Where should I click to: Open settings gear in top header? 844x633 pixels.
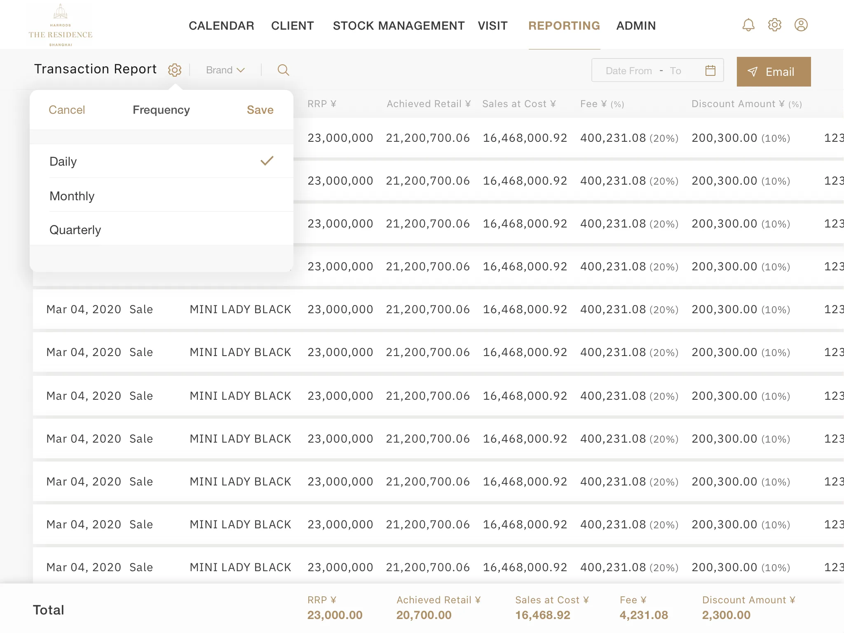point(775,25)
